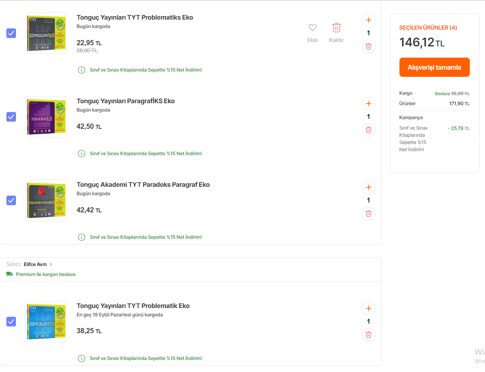Remove TYT Problematik Eko with trash icon
Screen dimensions: 485x372
(368, 335)
